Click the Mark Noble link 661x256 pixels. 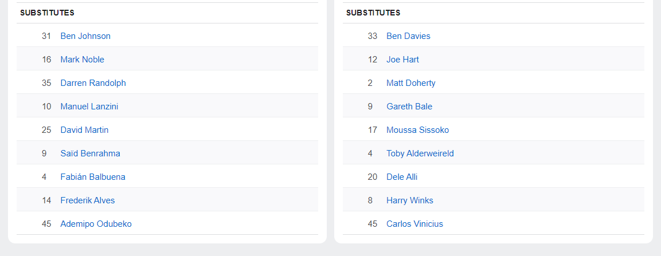(x=82, y=60)
